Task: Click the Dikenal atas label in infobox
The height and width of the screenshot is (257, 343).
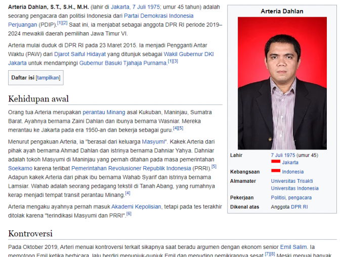Action: click(x=244, y=207)
